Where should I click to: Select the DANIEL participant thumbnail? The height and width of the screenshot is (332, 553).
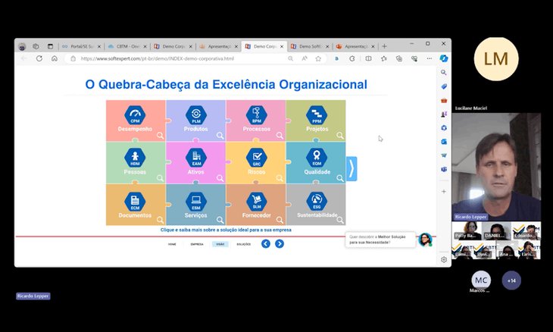496,230
